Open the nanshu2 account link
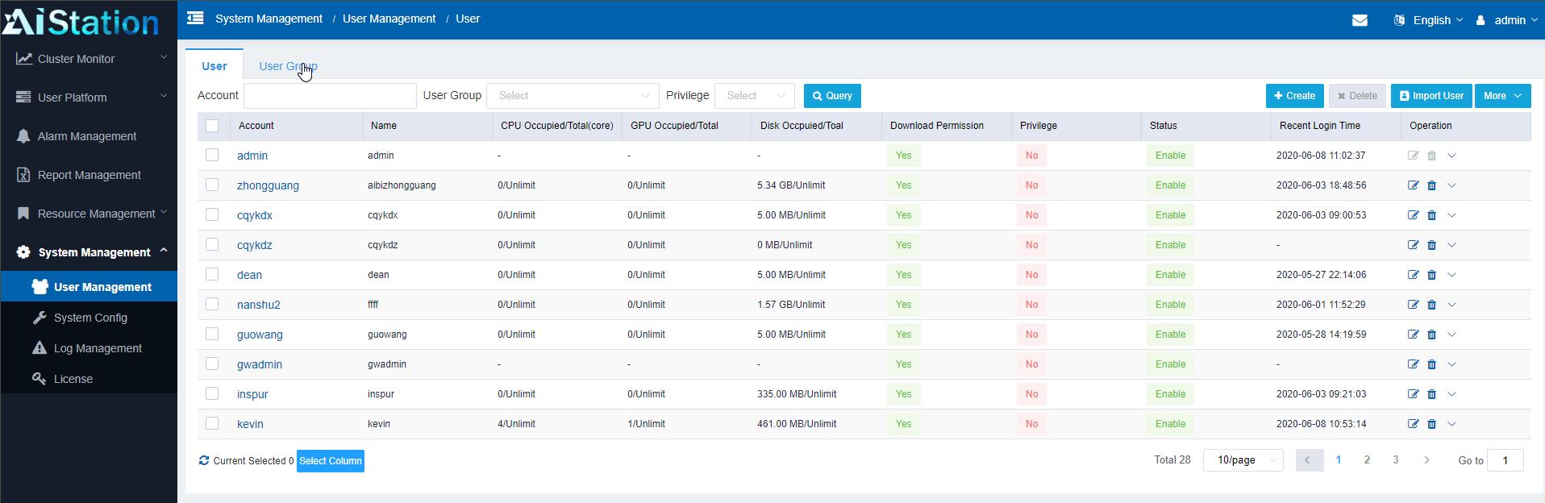The width and height of the screenshot is (1545, 503). coord(259,305)
